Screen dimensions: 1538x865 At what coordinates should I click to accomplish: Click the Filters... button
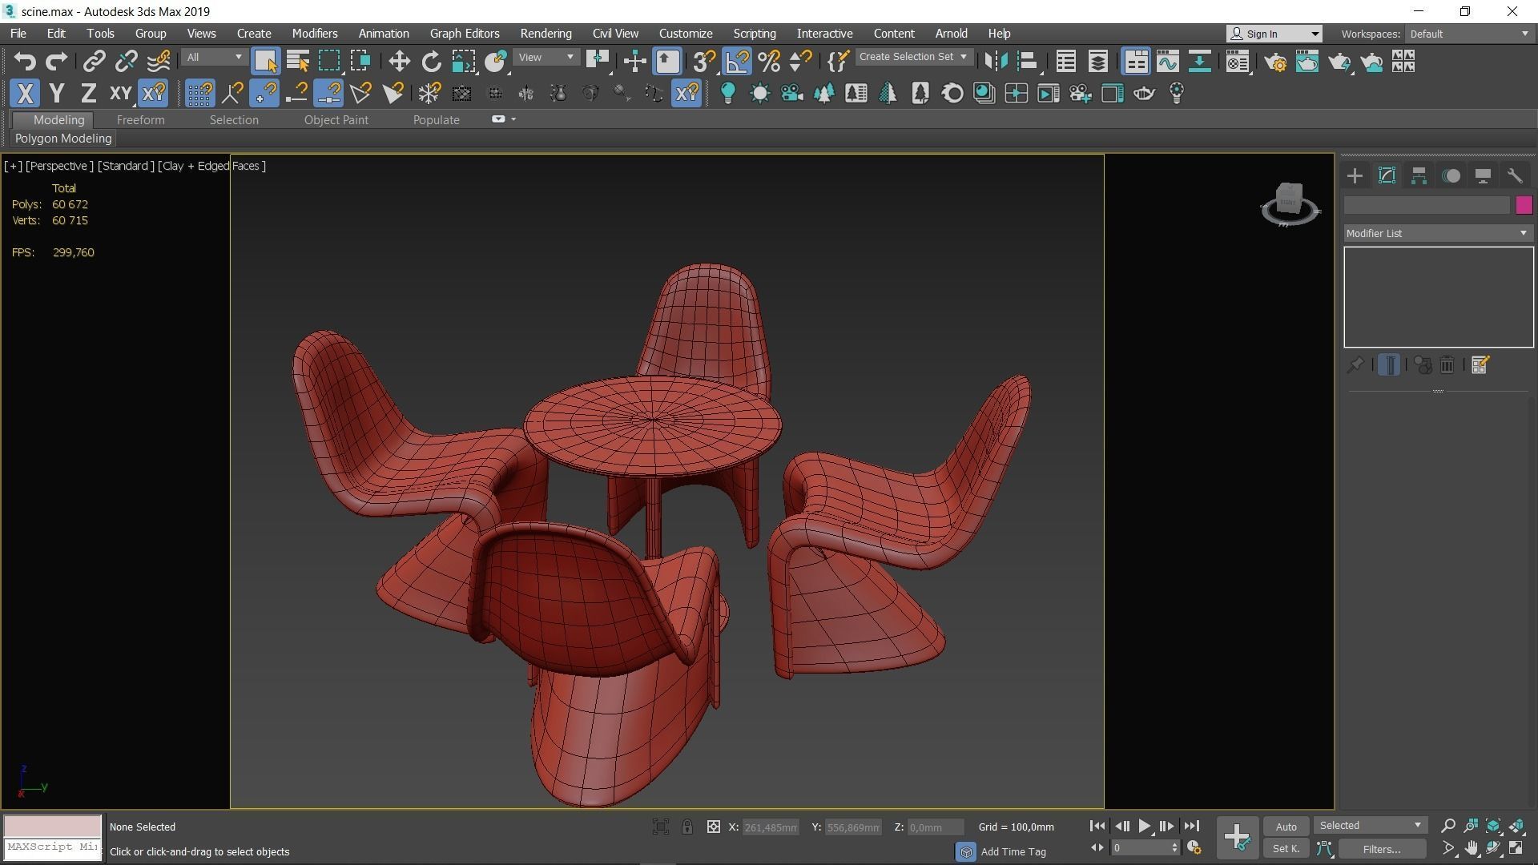1382,849
